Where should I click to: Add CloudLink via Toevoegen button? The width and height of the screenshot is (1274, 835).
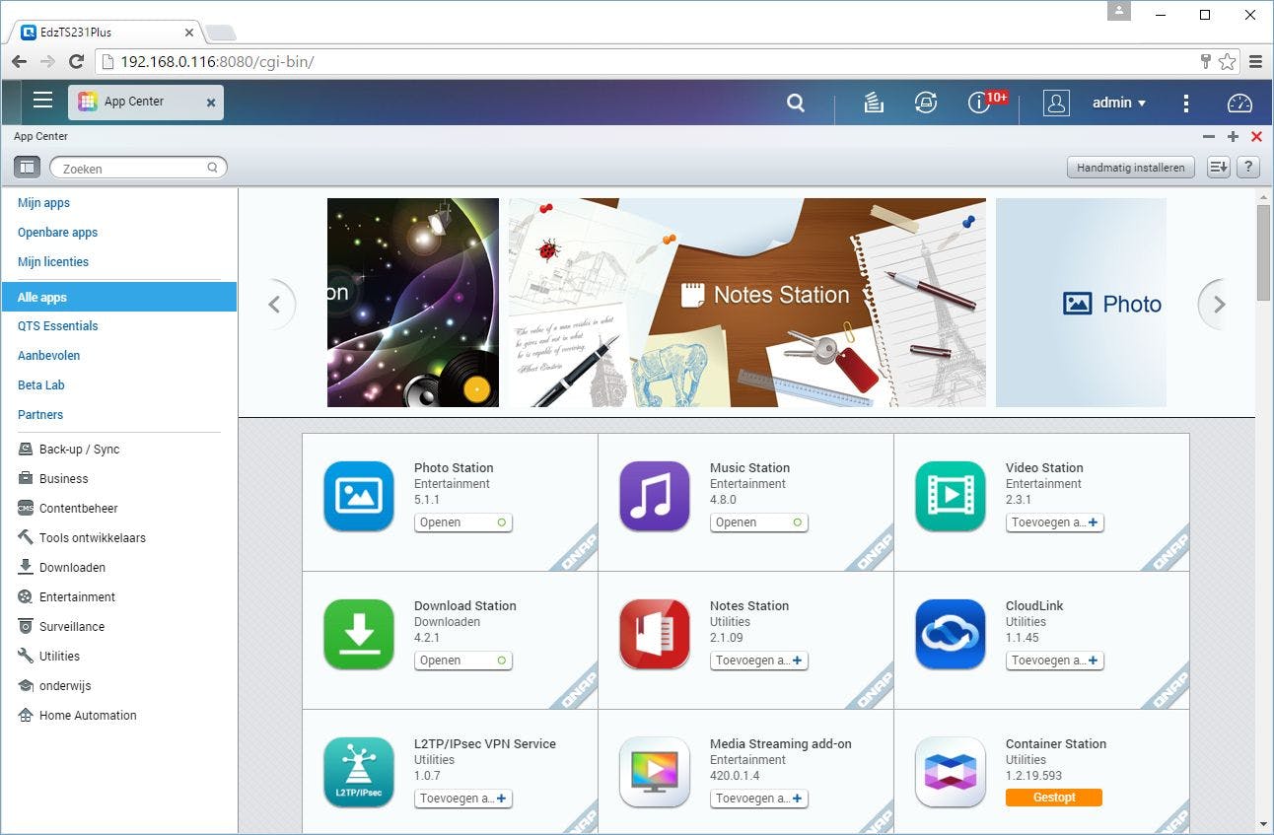click(x=1055, y=661)
